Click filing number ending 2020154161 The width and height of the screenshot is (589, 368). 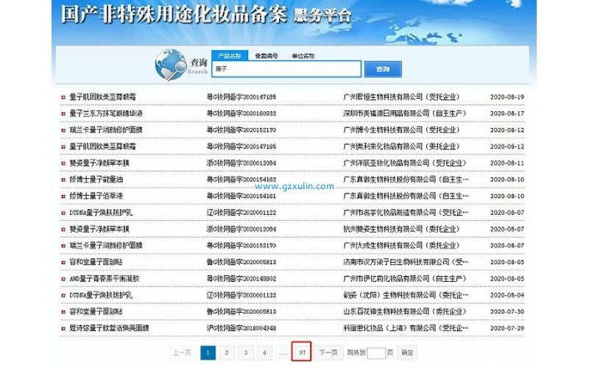[241, 196]
